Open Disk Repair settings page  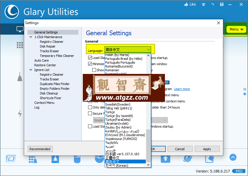click(x=48, y=46)
